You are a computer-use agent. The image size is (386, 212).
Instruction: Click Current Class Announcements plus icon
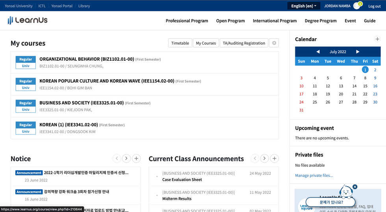(275, 158)
